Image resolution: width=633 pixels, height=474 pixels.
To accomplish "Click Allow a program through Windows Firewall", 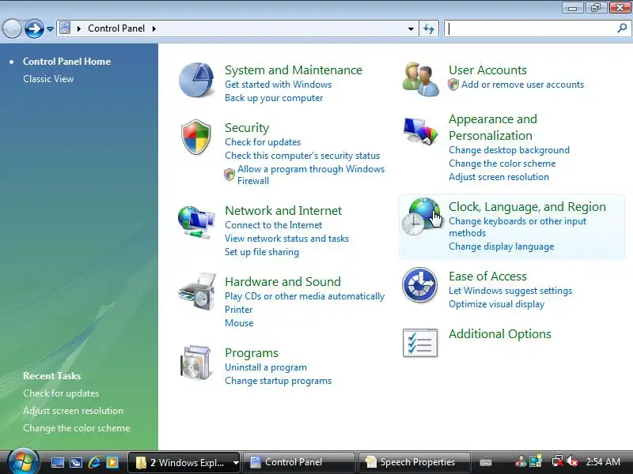I will click(311, 175).
